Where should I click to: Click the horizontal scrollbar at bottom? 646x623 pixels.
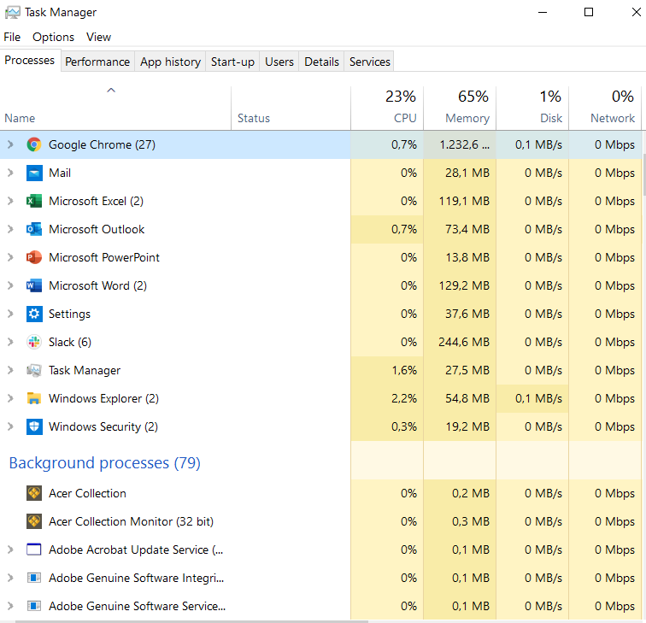tap(191, 621)
